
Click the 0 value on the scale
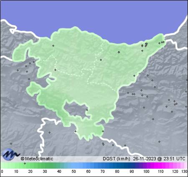(2, 171)
